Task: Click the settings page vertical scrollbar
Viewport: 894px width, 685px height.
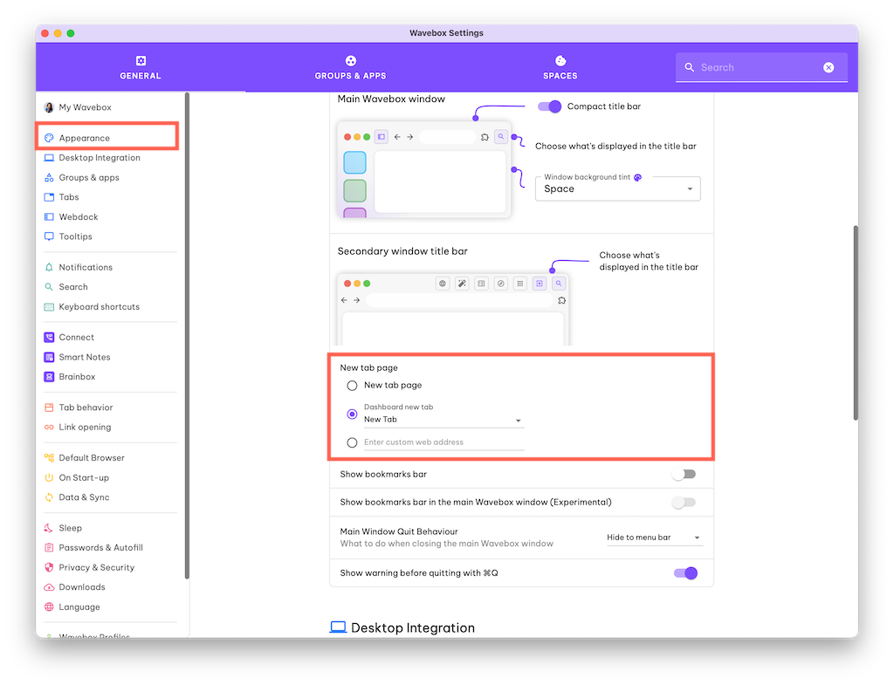Action: tap(856, 323)
